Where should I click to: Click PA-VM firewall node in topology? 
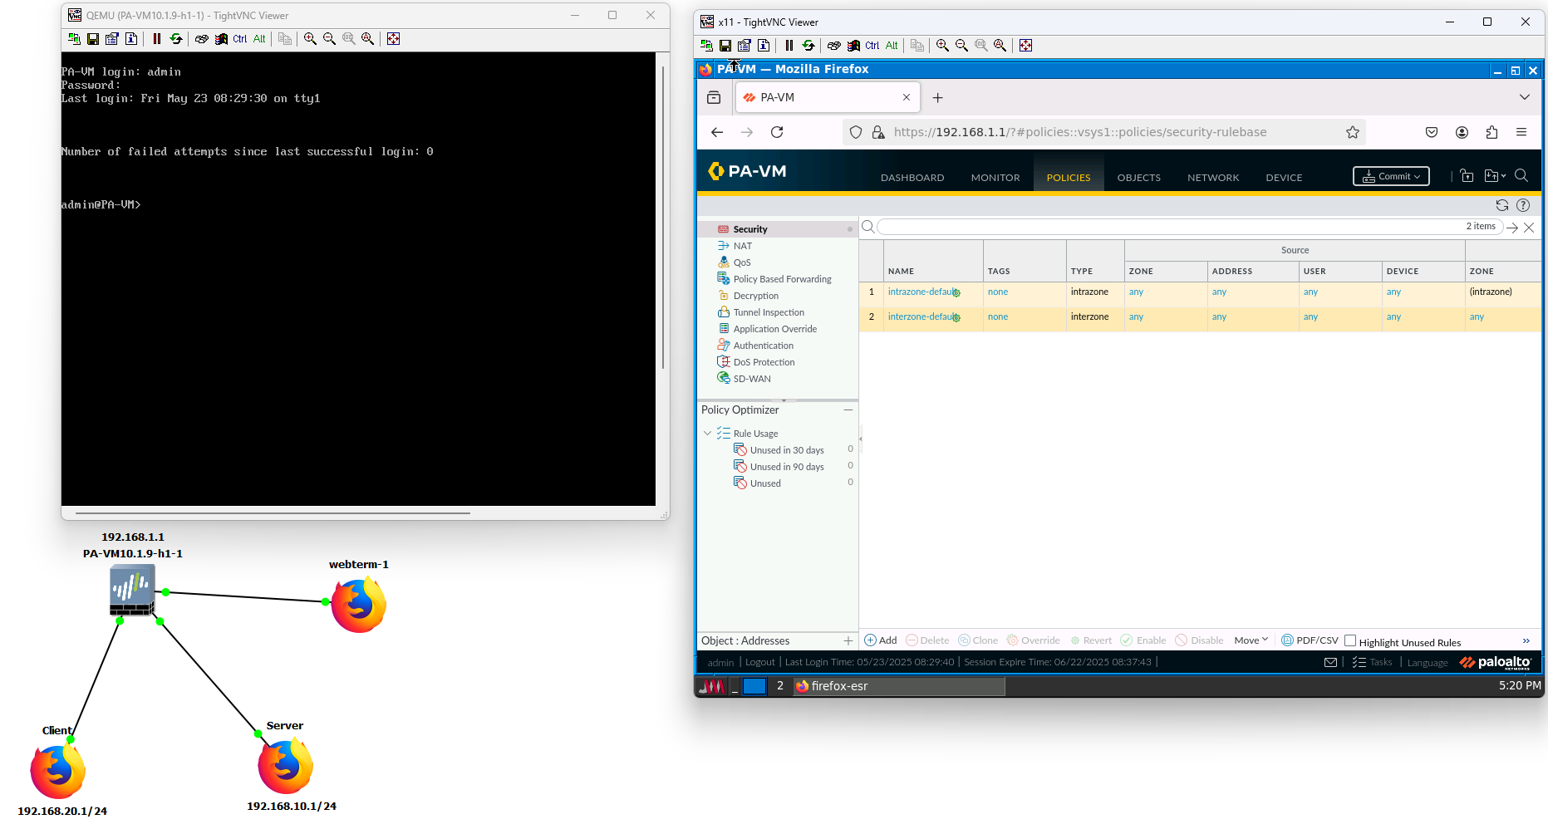click(132, 590)
